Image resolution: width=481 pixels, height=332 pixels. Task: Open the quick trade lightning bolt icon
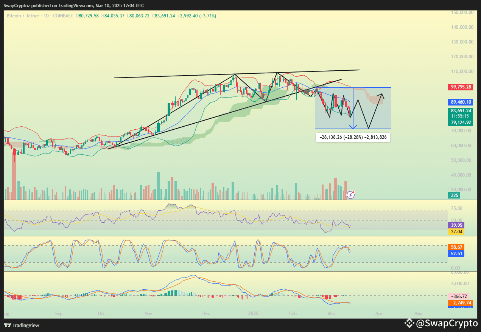click(x=350, y=195)
